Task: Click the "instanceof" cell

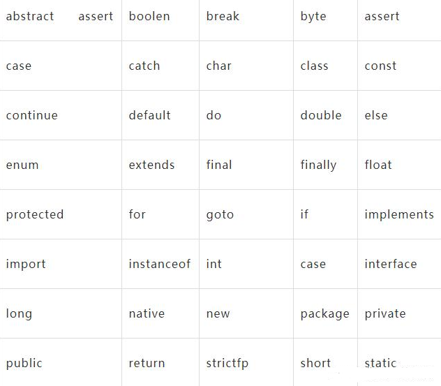Action: [160, 264]
